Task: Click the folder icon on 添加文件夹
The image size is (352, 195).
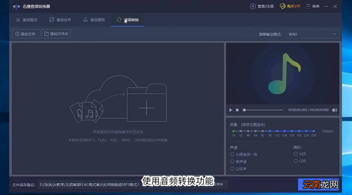Action: pyautogui.click(x=47, y=34)
